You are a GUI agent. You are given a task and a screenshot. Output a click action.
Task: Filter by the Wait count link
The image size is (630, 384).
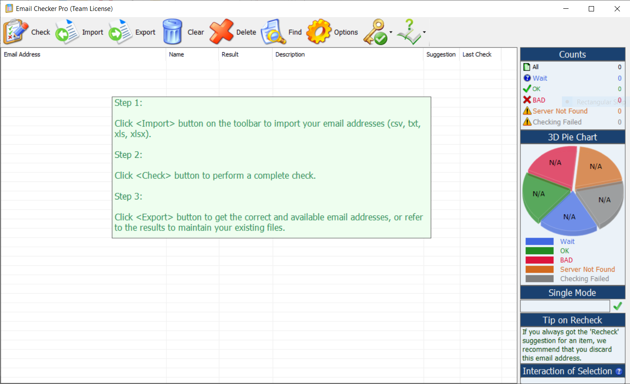[540, 78]
